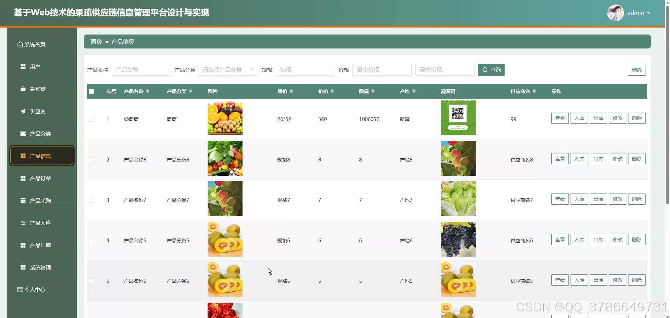670x318 pixels.
Task: Open the 绿葡萄 traceability QR code image
Action: [458, 118]
